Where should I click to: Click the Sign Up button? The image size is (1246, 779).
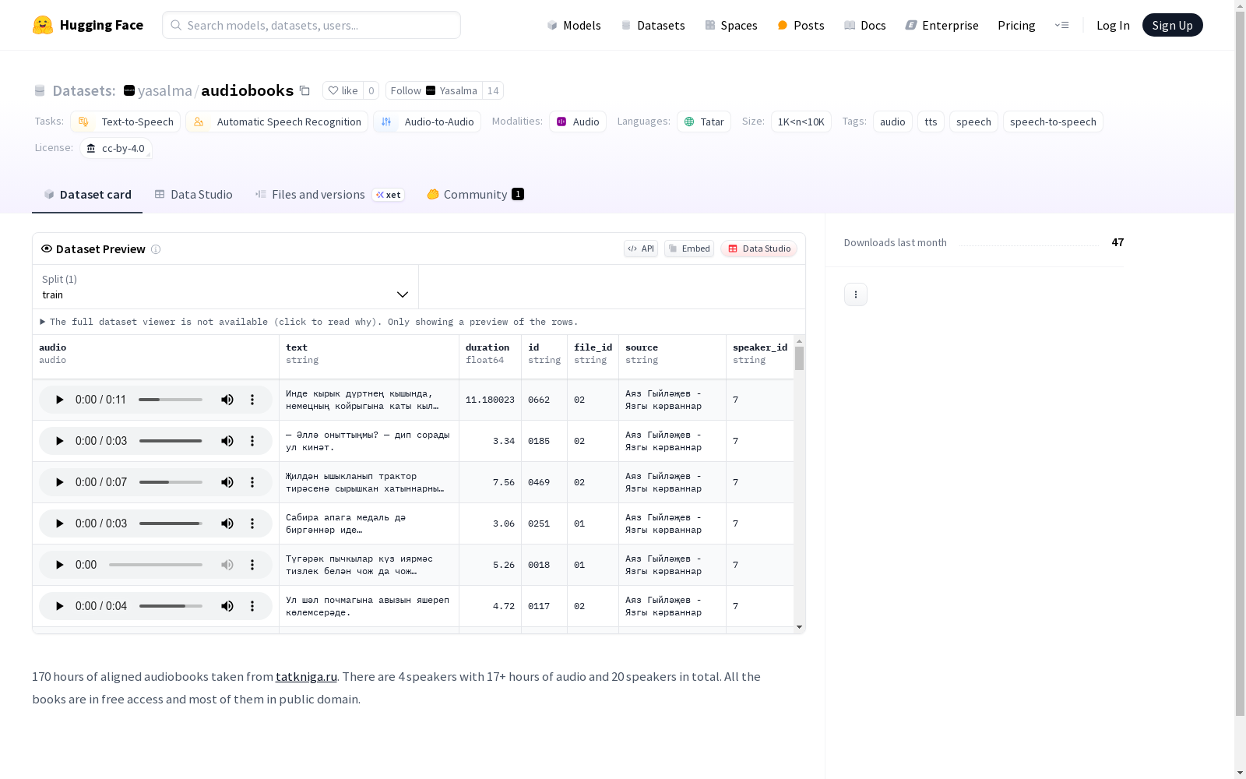pos(1172,25)
